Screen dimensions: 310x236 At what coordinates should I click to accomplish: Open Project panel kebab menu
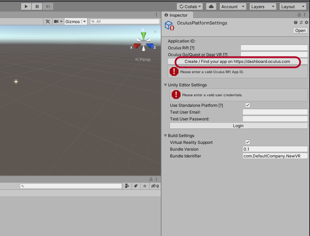click(x=156, y=179)
